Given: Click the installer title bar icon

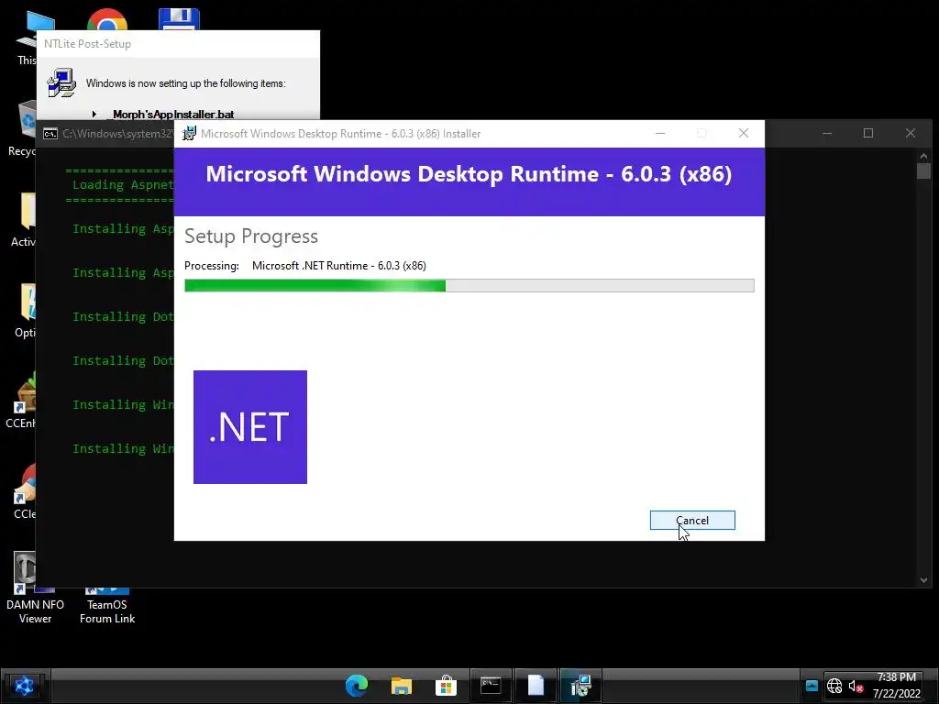Looking at the screenshot, I should coord(189,134).
